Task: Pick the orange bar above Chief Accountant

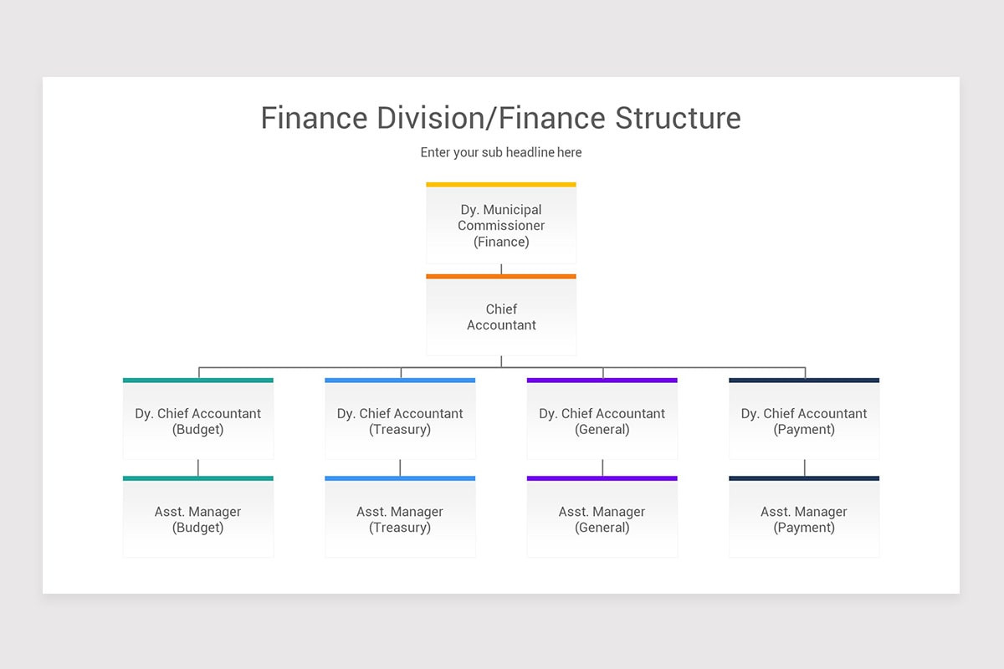Action: [501, 276]
